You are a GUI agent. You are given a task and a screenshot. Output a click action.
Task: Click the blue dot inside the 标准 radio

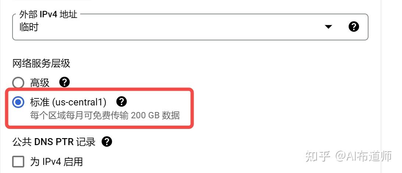(18, 102)
